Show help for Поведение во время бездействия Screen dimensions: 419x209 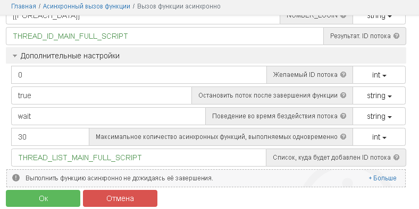point(343,116)
